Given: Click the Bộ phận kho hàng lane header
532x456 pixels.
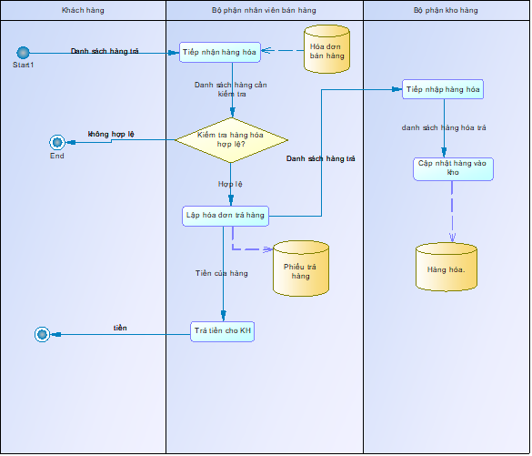Looking at the screenshot, I should coord(447,10).
